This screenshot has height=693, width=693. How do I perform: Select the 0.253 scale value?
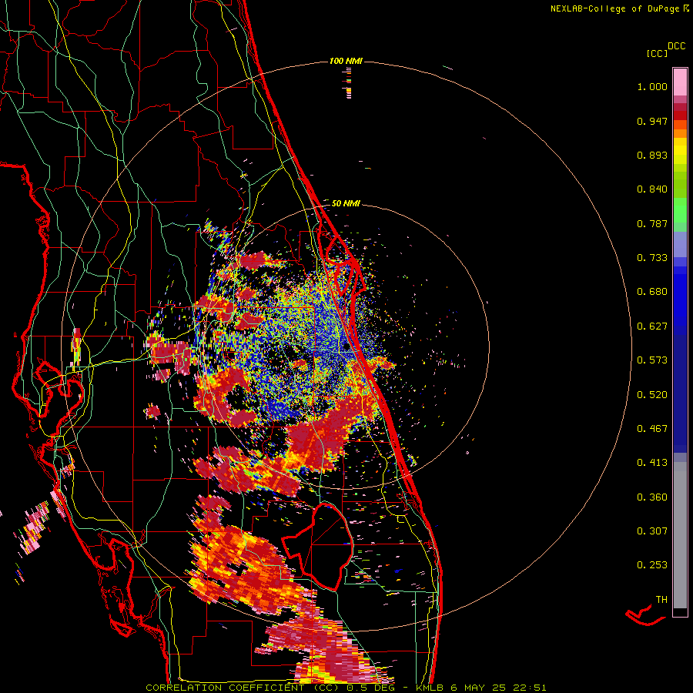(x=652, y=565)
